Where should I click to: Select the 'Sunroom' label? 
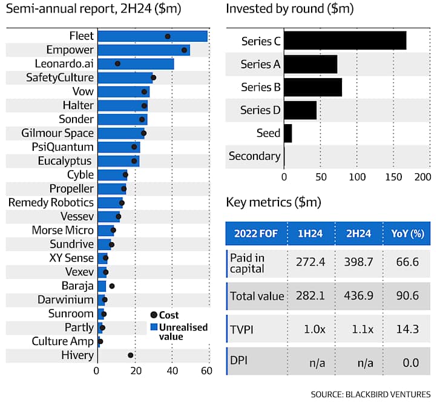point(71,314)
